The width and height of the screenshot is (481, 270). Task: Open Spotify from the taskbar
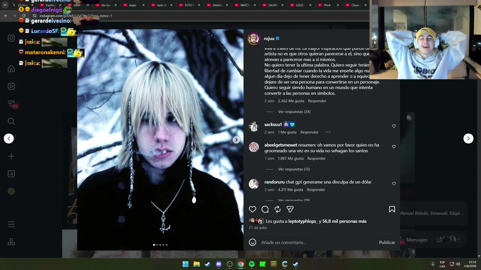point(252,264)
